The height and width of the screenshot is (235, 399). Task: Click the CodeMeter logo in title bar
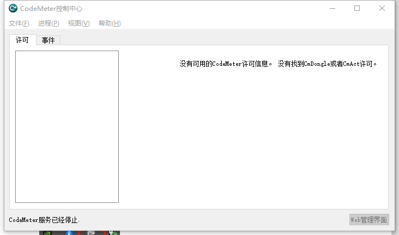[13, 8]
